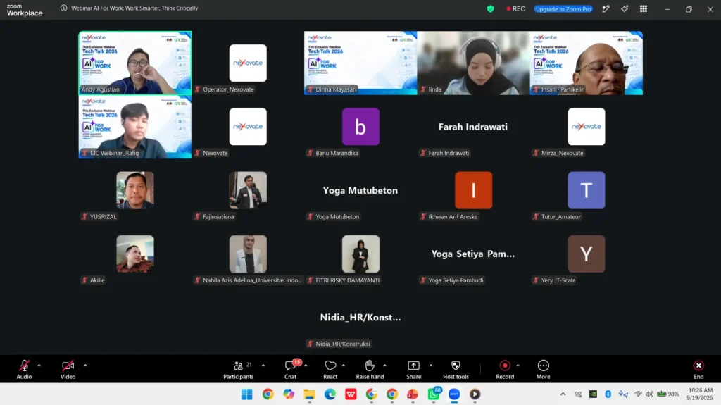Viewport: 721px width, 405px height.
Task: Open the Participants panel
Action: click(x=238, y=370)
